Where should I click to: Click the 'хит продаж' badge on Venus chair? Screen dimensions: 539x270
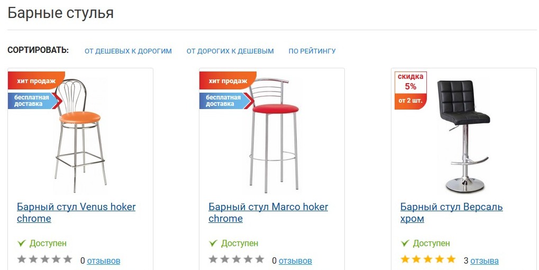pos(36,81)
